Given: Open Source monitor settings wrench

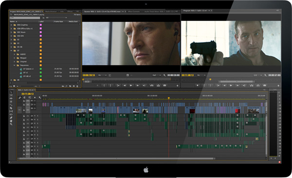Looking at the screenshot, I should pyautogui.click(x=164, y=75).
